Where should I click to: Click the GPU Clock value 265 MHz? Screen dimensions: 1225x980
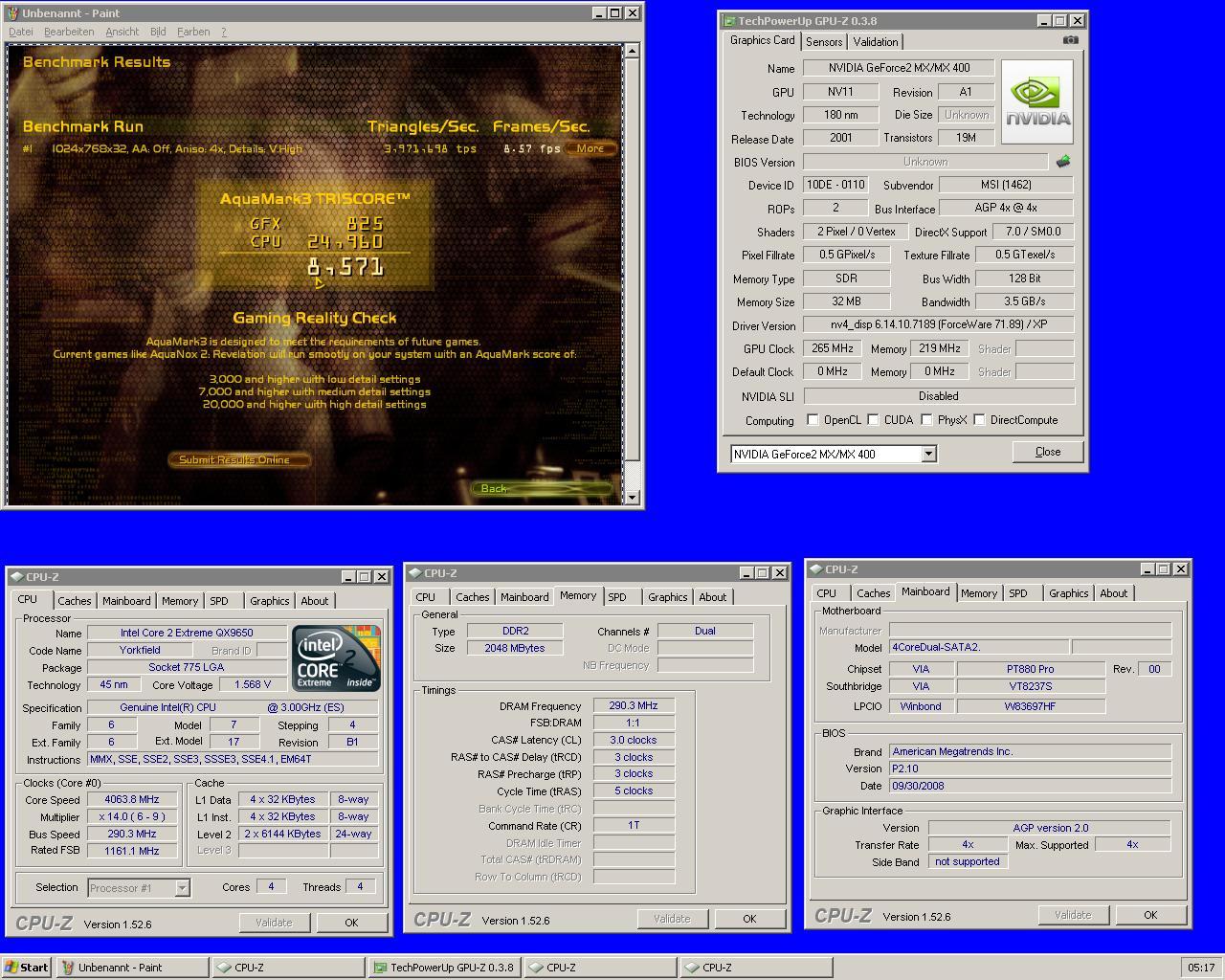click(832, 348)
